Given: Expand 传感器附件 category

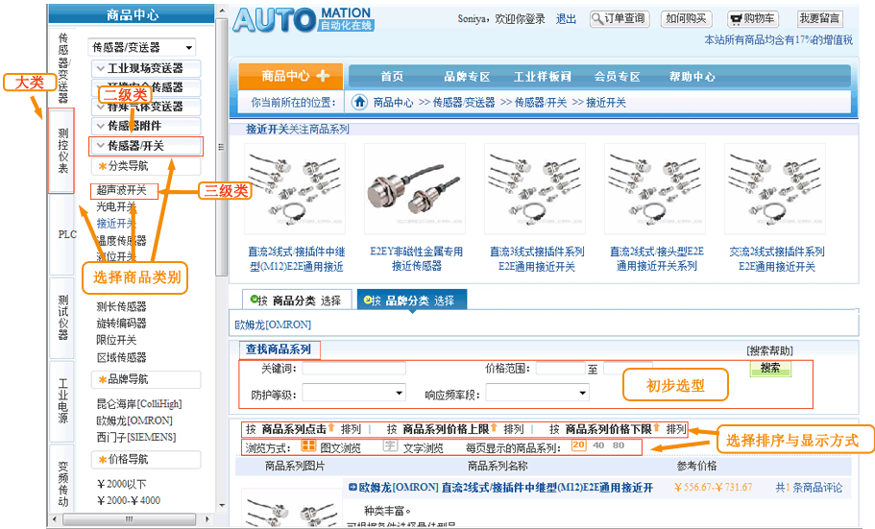Looking at the screenshot, I should 146,126.
